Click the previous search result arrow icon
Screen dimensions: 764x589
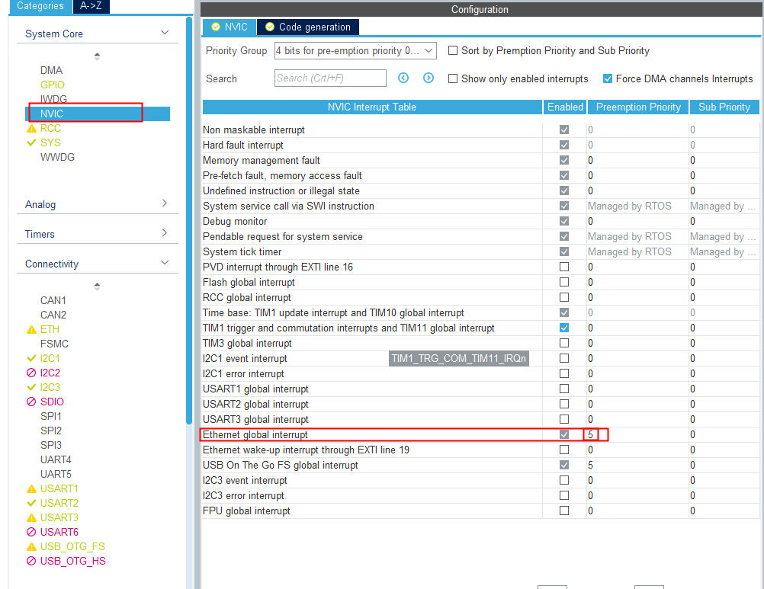point(404,78)
